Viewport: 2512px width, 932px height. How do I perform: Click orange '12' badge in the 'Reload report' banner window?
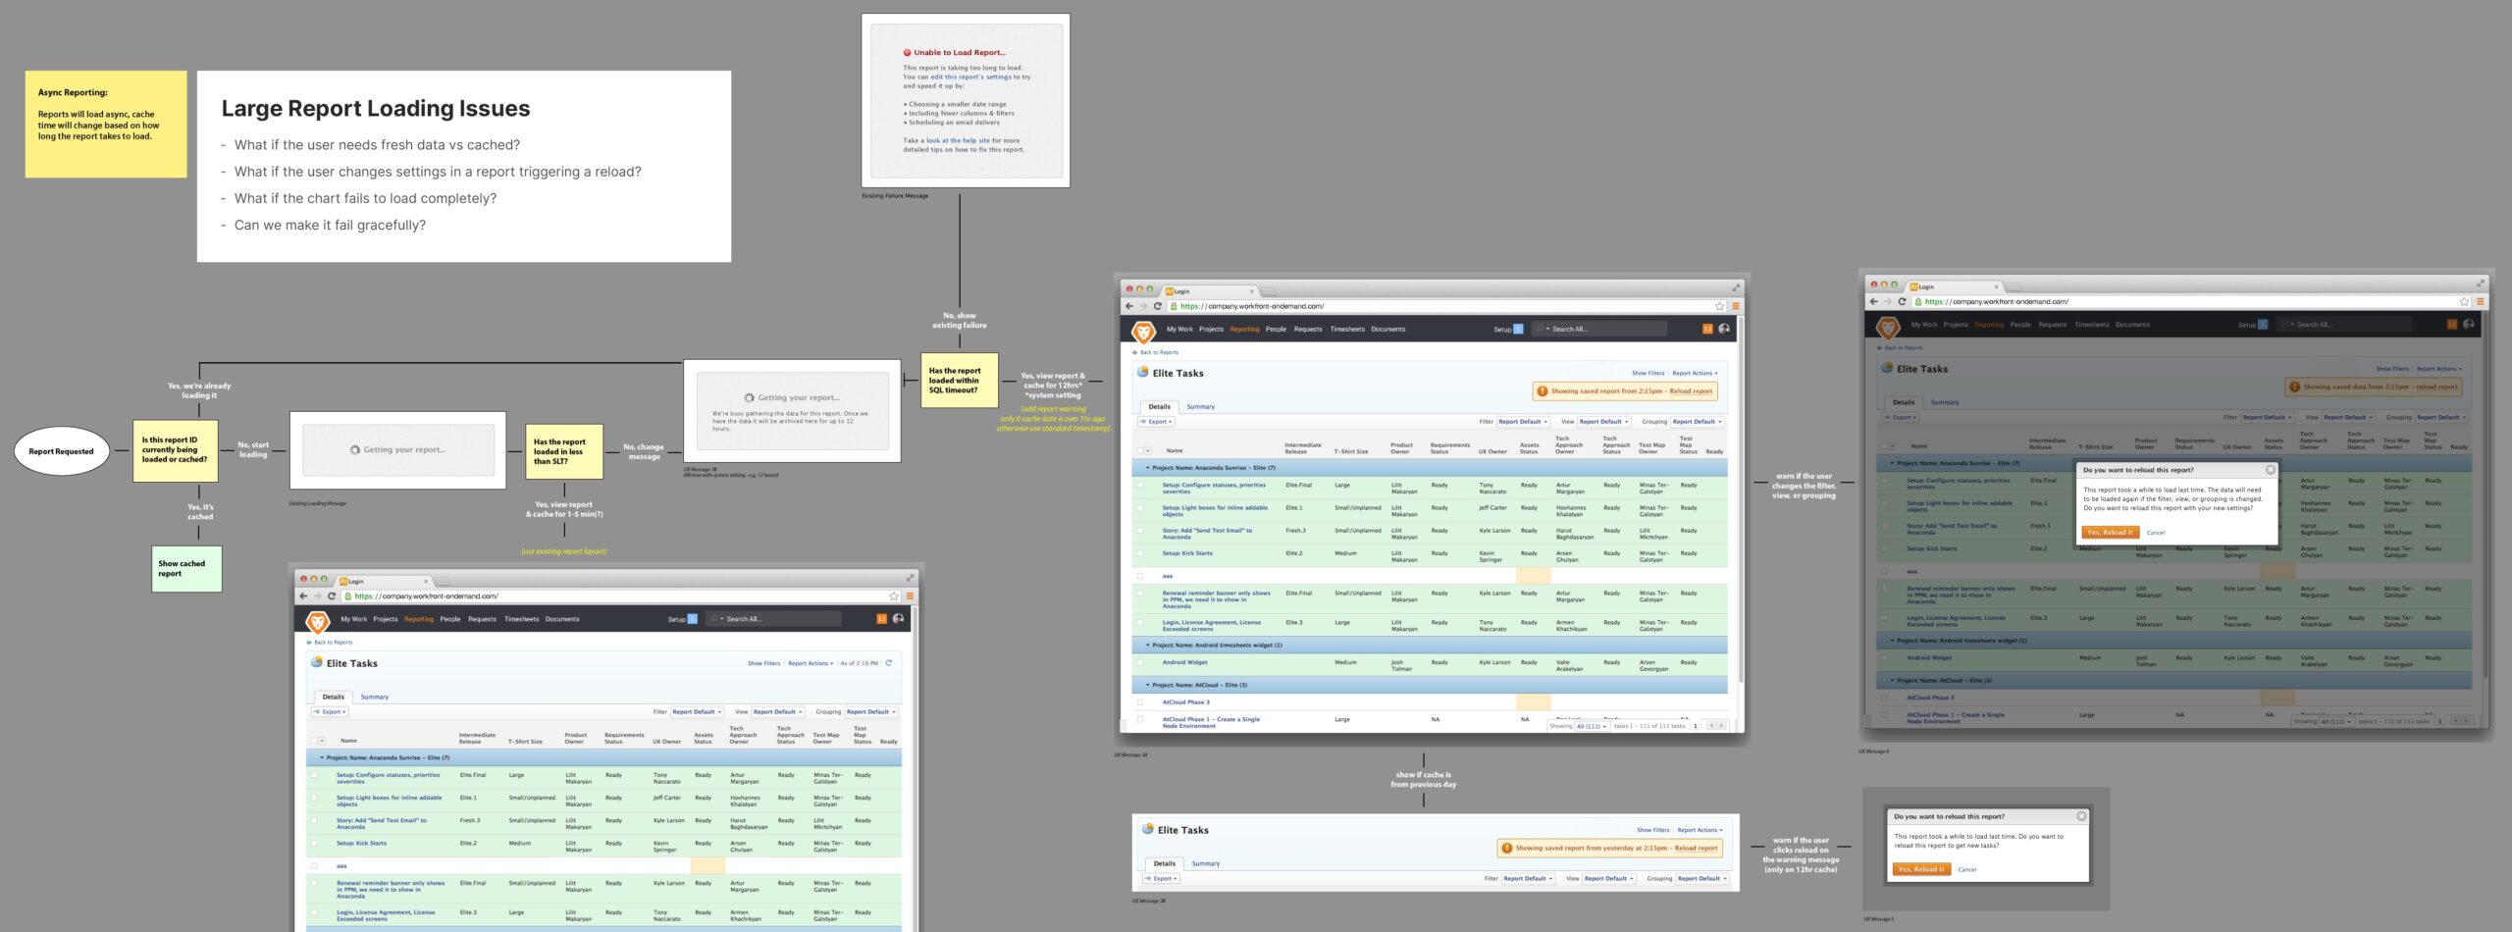[x=1707, y=329]
